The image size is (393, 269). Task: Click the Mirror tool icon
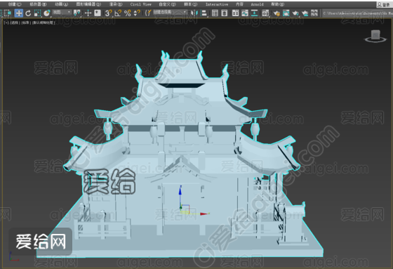[x=194, y=13]
